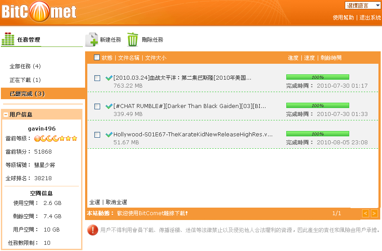Open 使用幫助 link
The width and height of the screenshot is (382, 251).
[343, 18]
